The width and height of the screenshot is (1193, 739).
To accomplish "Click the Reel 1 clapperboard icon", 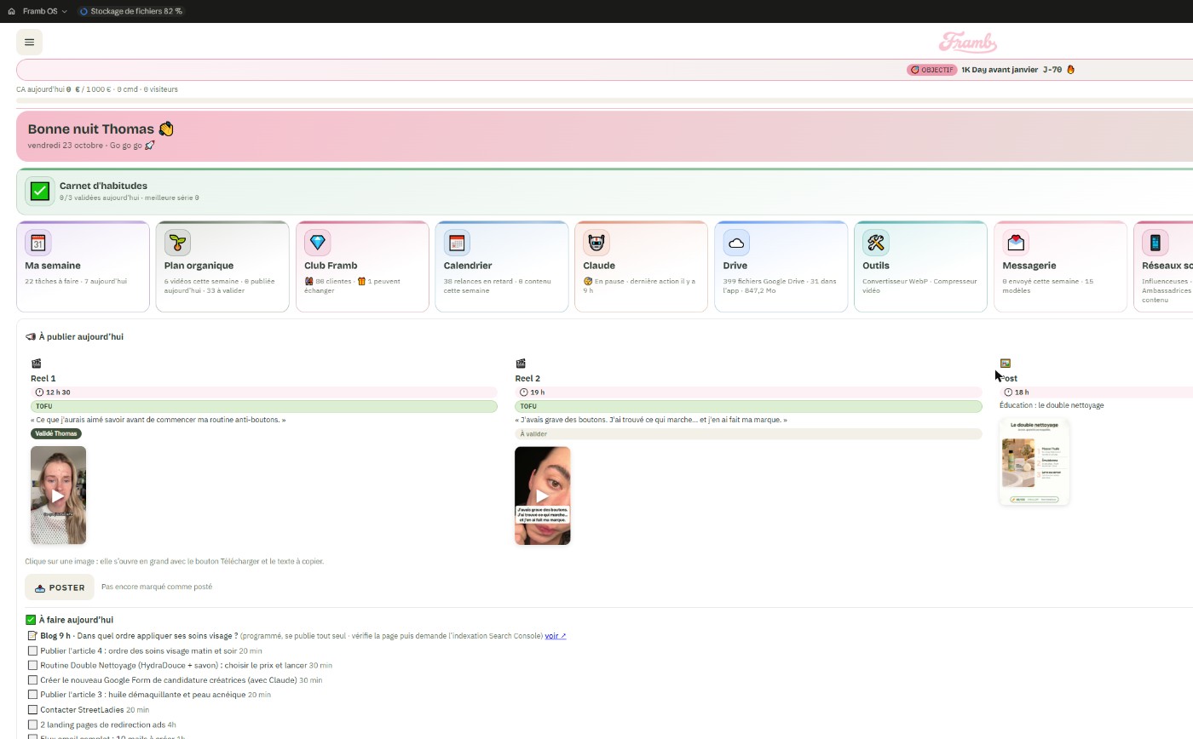I will click(36, 364).
